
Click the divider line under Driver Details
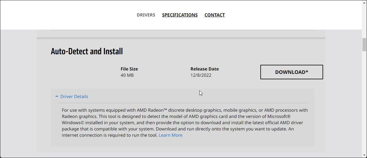click(184, 103)
